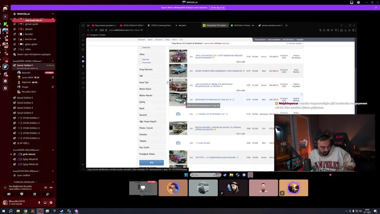Image resolution: width=380 pixels, height=214 pixels.
Task: Open OYUN KANALI 3 voice channel
Action: coord(31,128)
